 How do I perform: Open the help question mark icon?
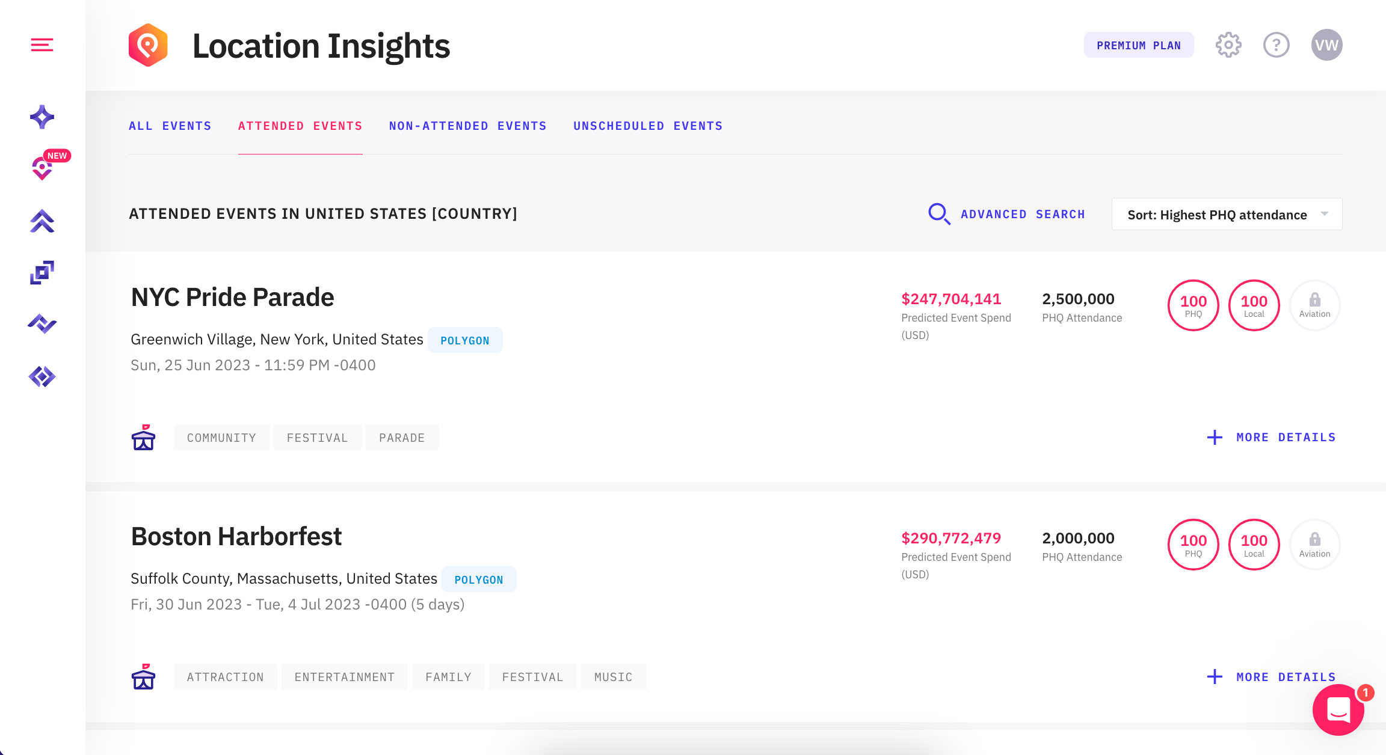(x=1276, y=45)
